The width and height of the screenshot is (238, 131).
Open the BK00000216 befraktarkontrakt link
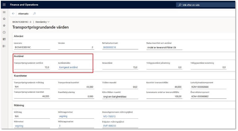point(109,47)
